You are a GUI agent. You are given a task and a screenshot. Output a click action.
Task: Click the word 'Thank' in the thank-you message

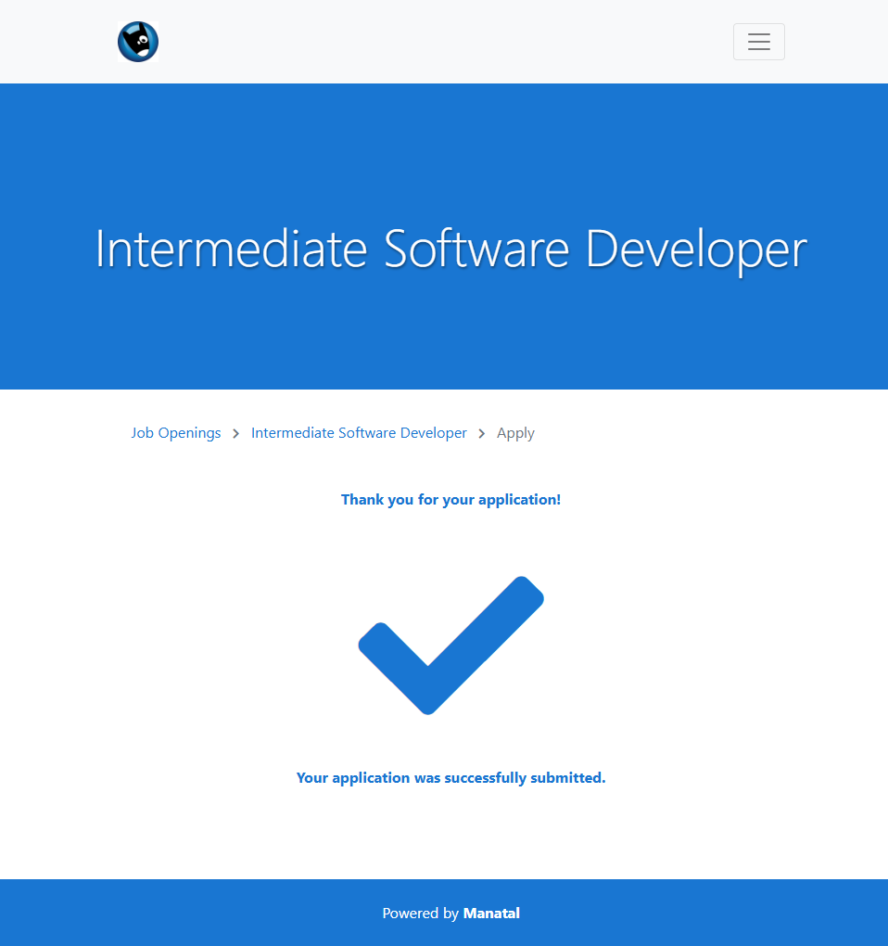(x=362, y=500)
